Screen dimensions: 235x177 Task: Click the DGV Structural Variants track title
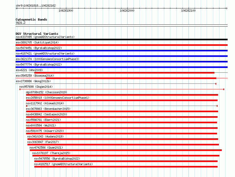pos(37,34)
